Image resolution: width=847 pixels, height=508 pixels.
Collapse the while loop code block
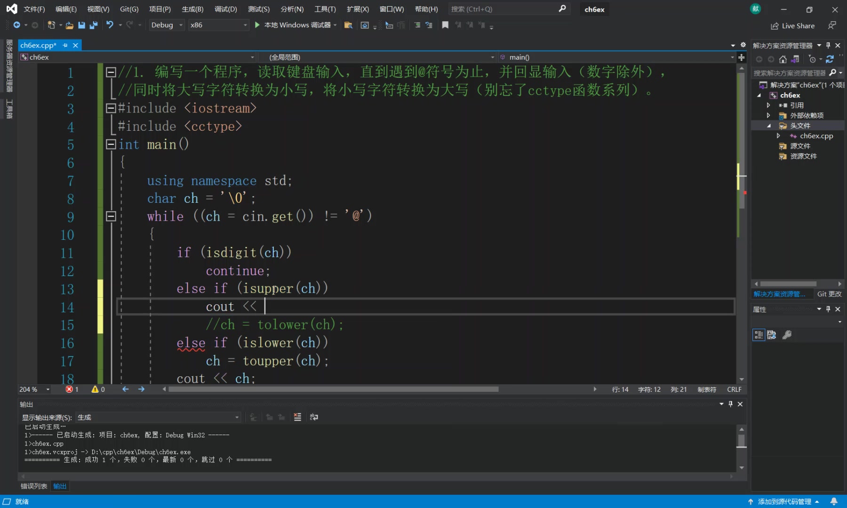click(111, 216)
